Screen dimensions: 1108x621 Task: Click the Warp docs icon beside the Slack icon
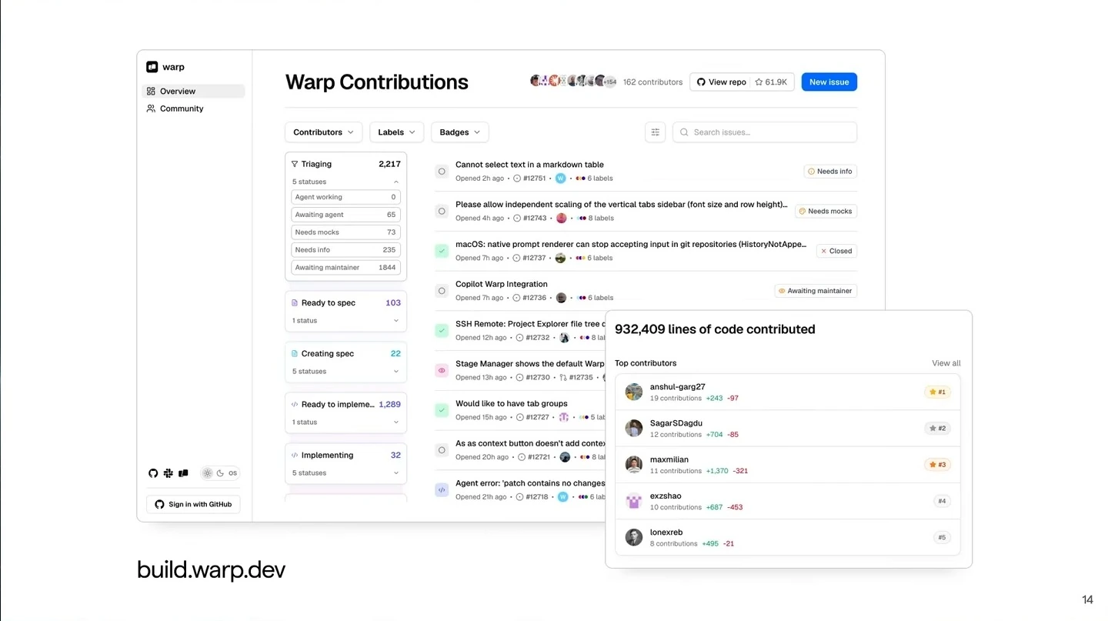[183, 473]
